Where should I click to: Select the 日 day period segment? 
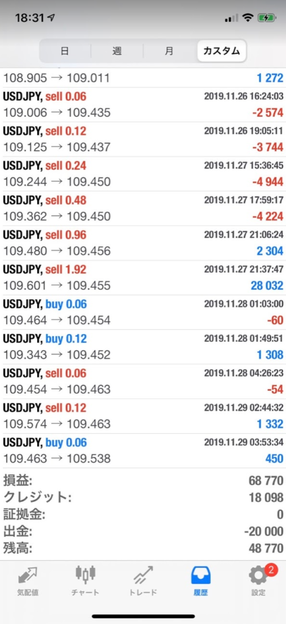(x=65, y=51)
